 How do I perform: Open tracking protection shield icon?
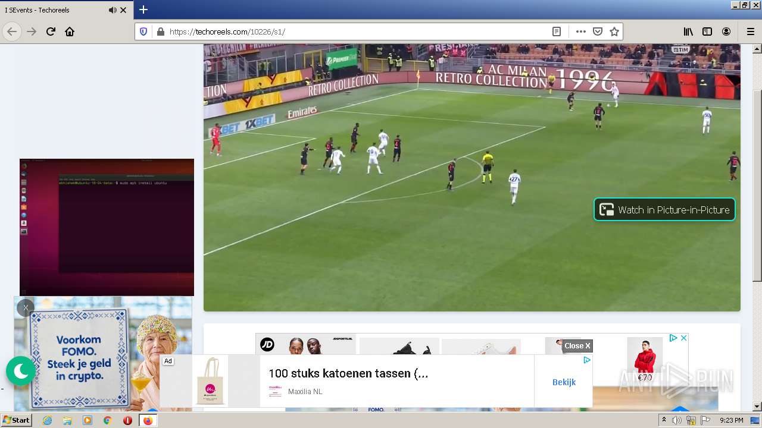point(143,32)
